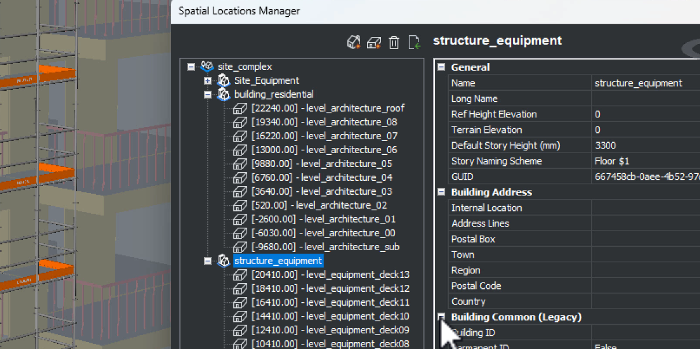Collapse the Building Common (Legacy) section
Screen dimensions: 700x349
point(441,317)
